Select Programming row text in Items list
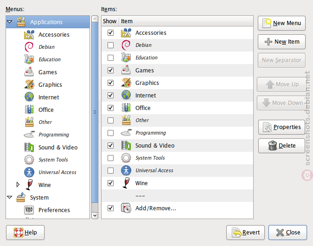Image resolution: width=313 pixels, height=246 pixels. point(151,133)
